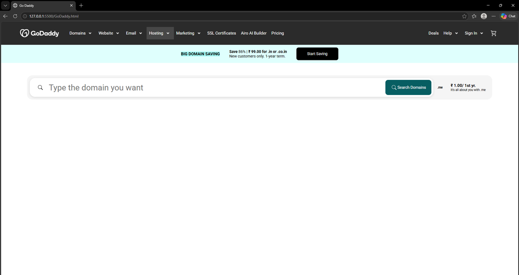
Task: Reload the page with the refresh icon
Action: [15, 16]
